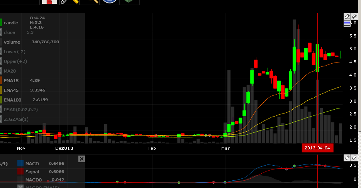Click the EMA100 value 2.6159
The height and width of the screenshot is (188, 361).
coord(40,100)
